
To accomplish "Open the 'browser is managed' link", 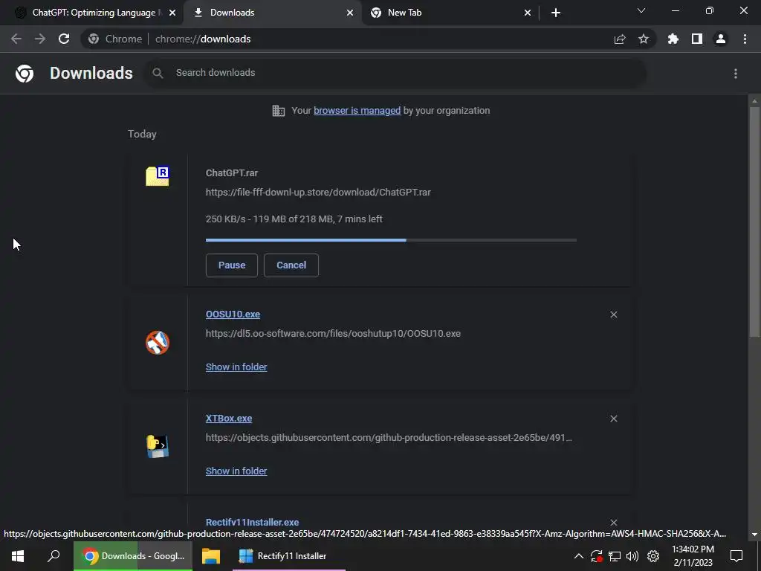I will tap(357, 111).
